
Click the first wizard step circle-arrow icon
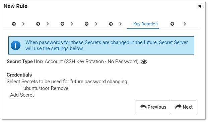point(14,24)
